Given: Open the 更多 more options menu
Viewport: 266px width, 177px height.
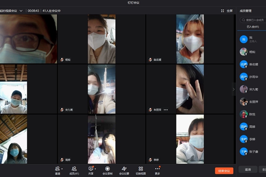Looking at the screenshot, I should click(x=157, y=170).
